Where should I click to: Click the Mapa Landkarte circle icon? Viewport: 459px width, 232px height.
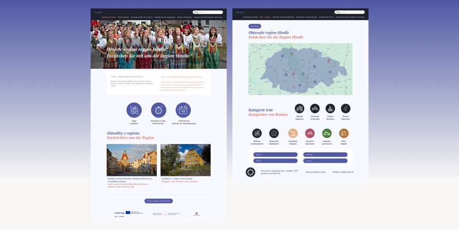tap(134, 110)
